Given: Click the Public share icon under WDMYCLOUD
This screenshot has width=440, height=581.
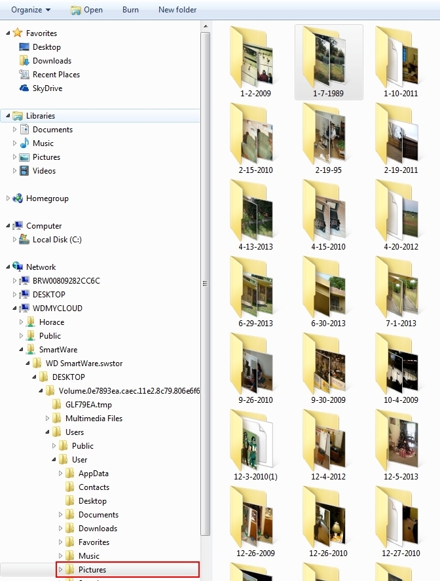Looking at the screenshot, I should (x=31, y=336).
